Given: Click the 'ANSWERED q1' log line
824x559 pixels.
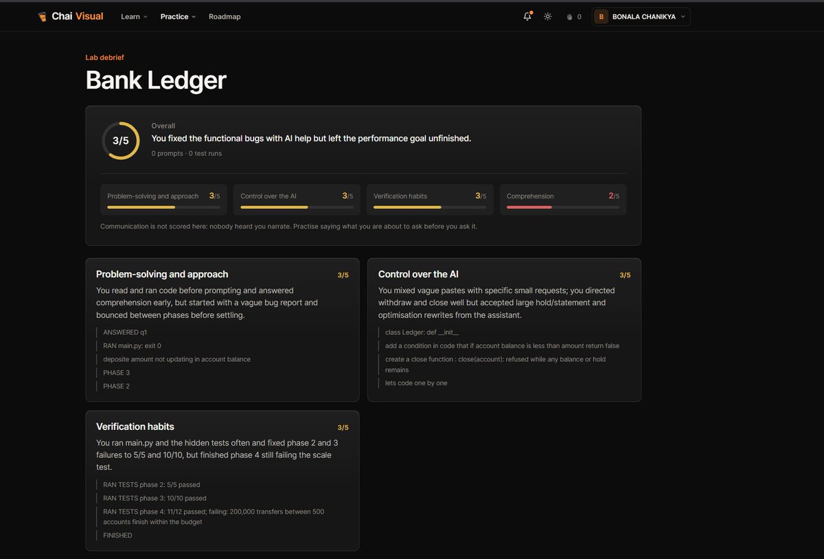Looking at the screenshot, I should click(125, 332).
